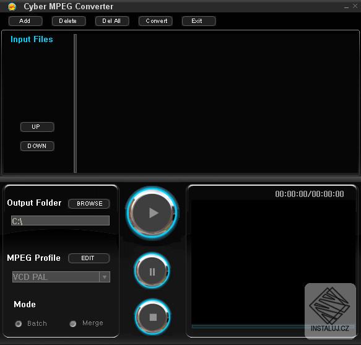Pause playback with the round pause button
Screen dimensions: 361x345
(152, 271)
